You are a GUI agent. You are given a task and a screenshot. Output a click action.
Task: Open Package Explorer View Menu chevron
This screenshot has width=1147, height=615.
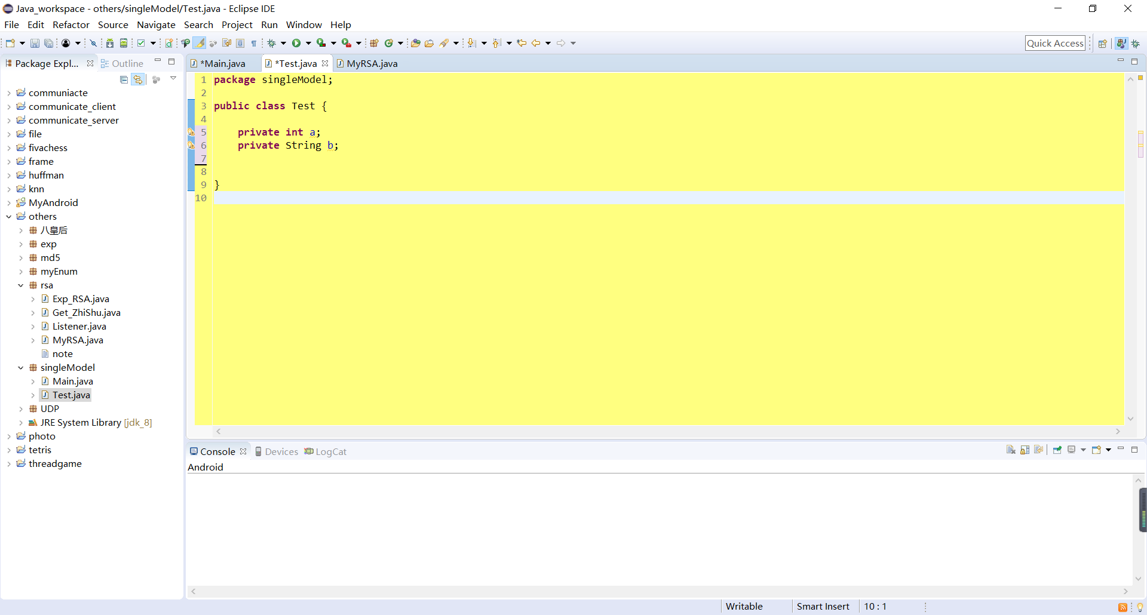click(173, 78)
